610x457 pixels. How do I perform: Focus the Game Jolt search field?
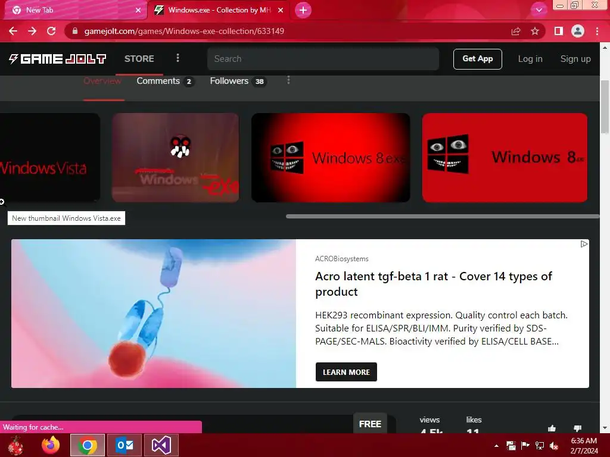pyautogui.click(x=323, y=59)
